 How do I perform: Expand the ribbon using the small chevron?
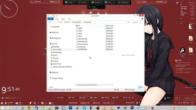pos(140,19)
